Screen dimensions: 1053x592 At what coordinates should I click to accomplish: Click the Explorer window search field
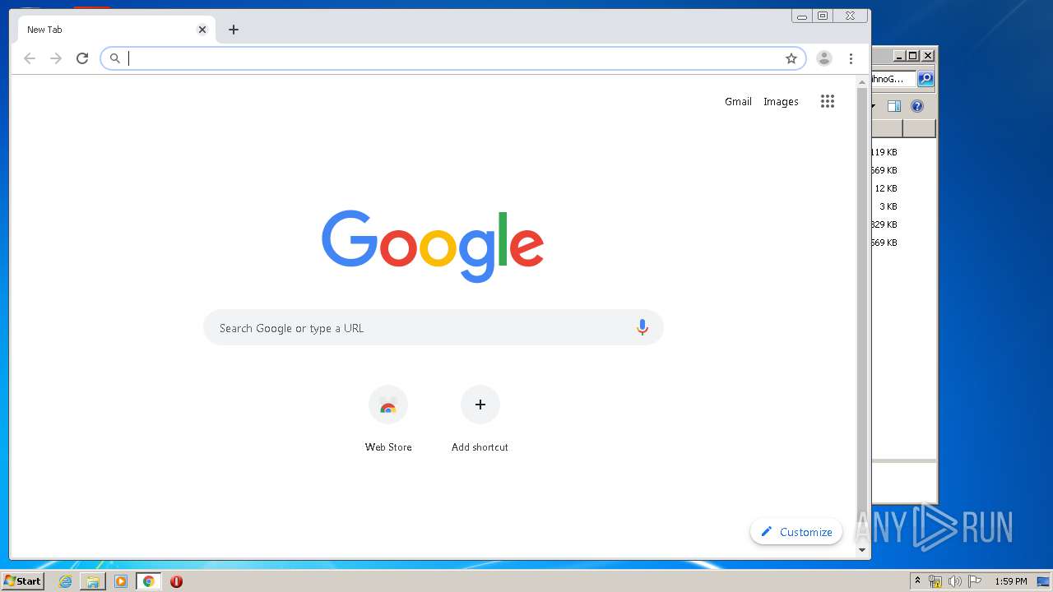tap(893, 79)
